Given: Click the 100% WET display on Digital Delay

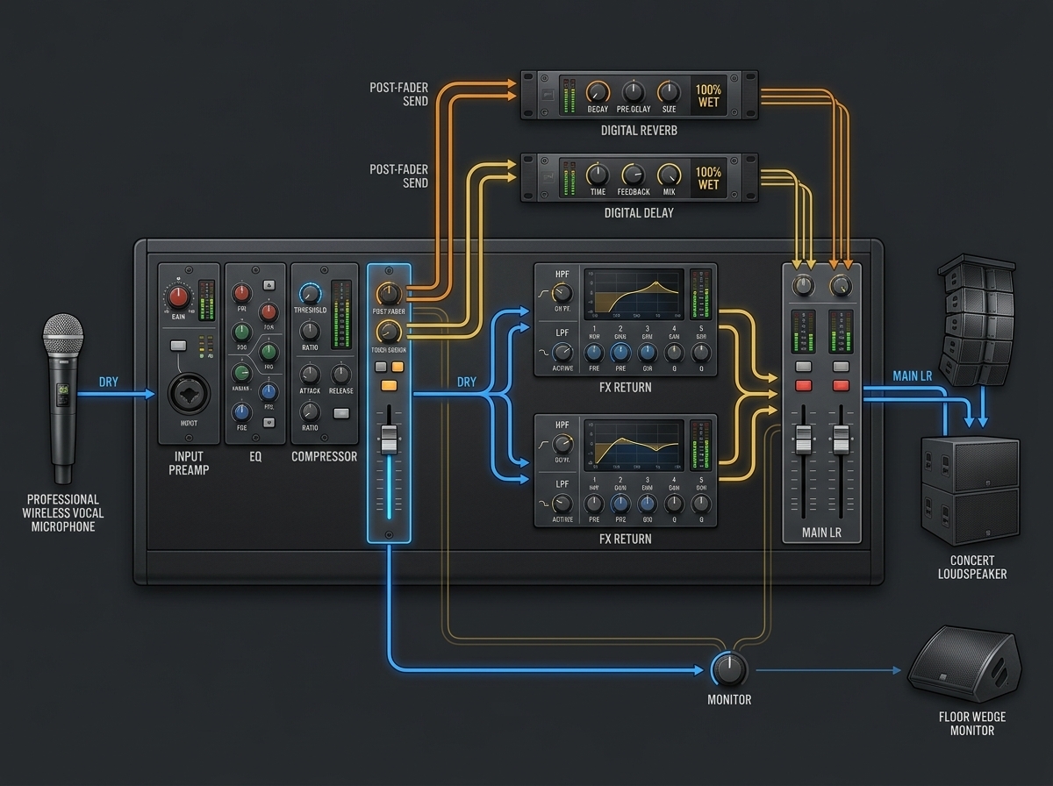Looking at the screenshot, I should point(708,178).
